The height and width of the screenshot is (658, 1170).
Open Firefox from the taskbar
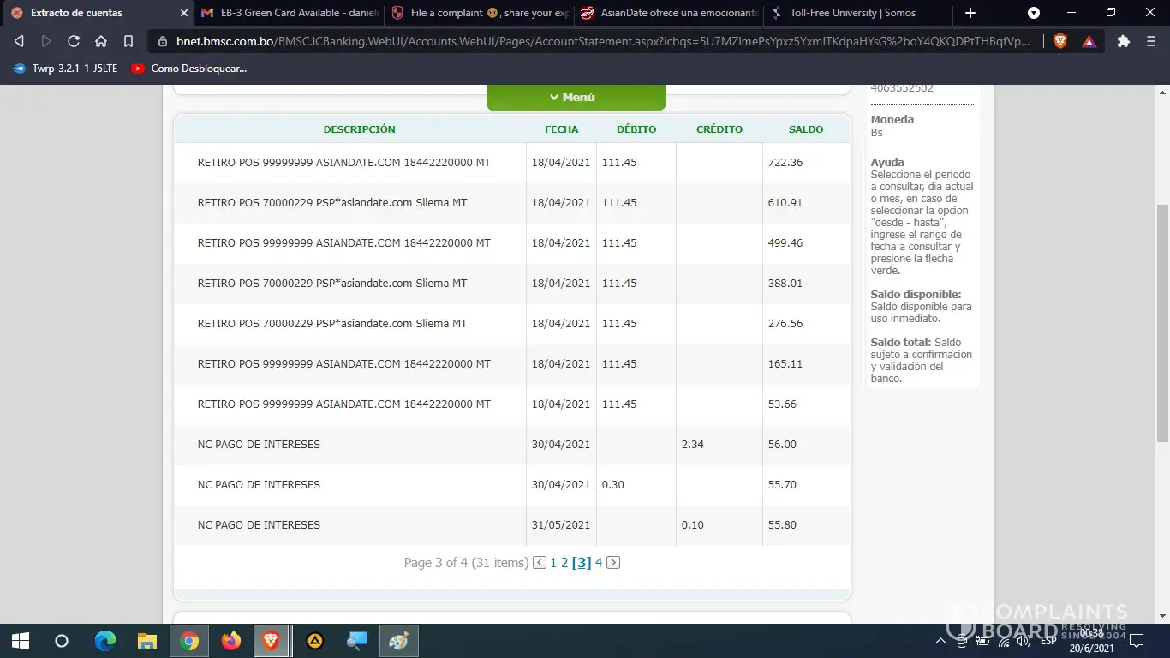pos(230,641)
